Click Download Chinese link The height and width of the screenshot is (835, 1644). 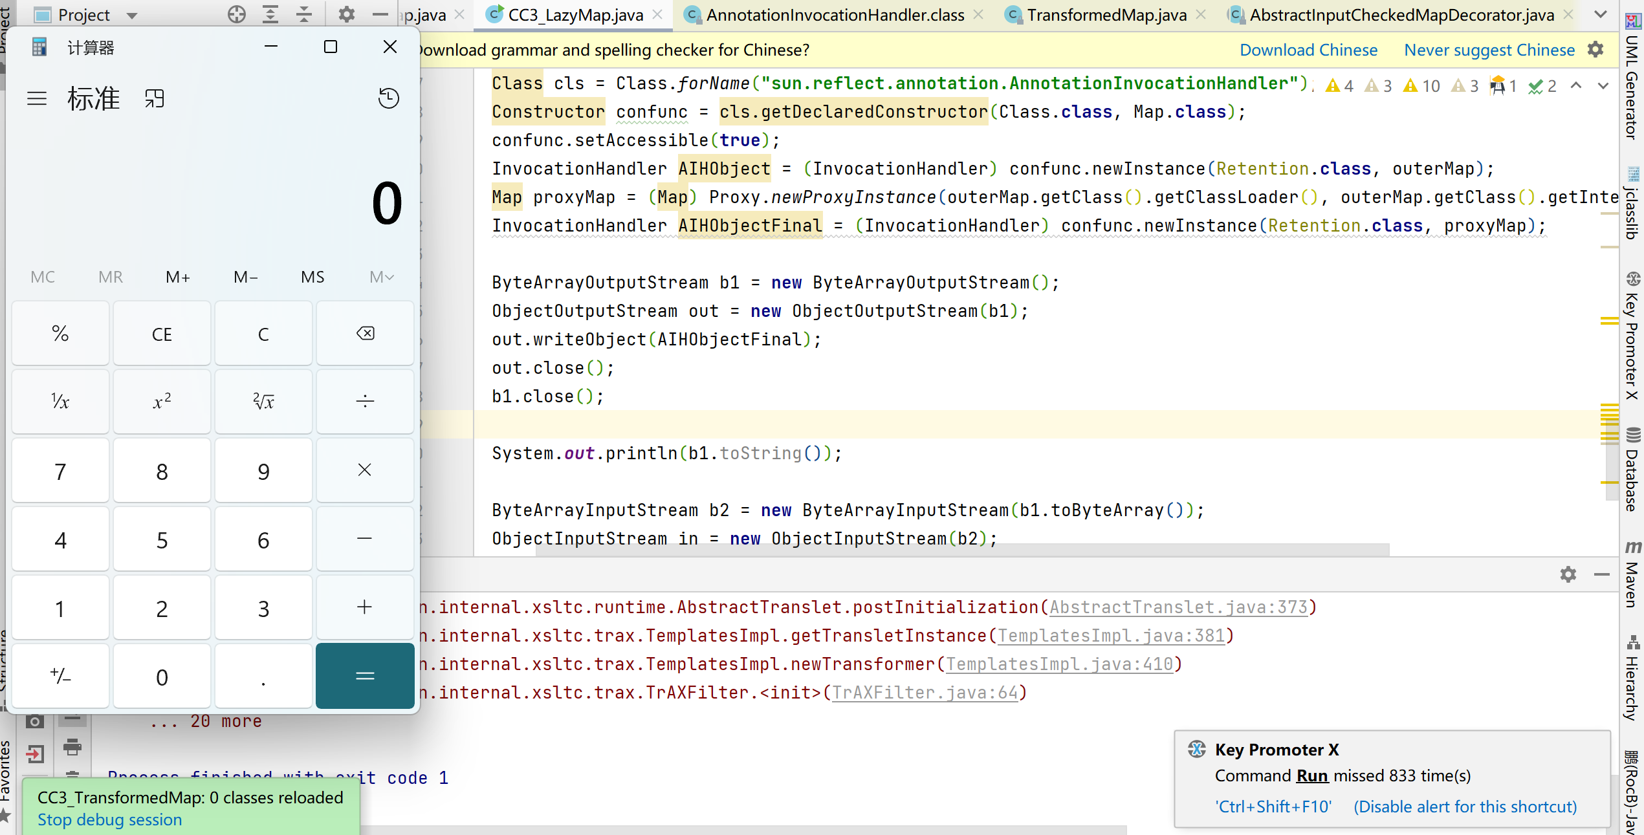[1308, 50]
